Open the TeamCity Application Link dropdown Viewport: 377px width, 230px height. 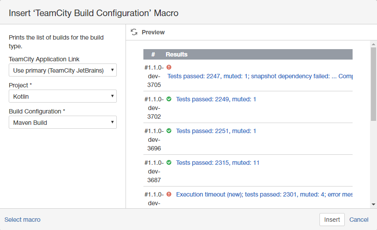pyautogui.click(x=63, y=70)
